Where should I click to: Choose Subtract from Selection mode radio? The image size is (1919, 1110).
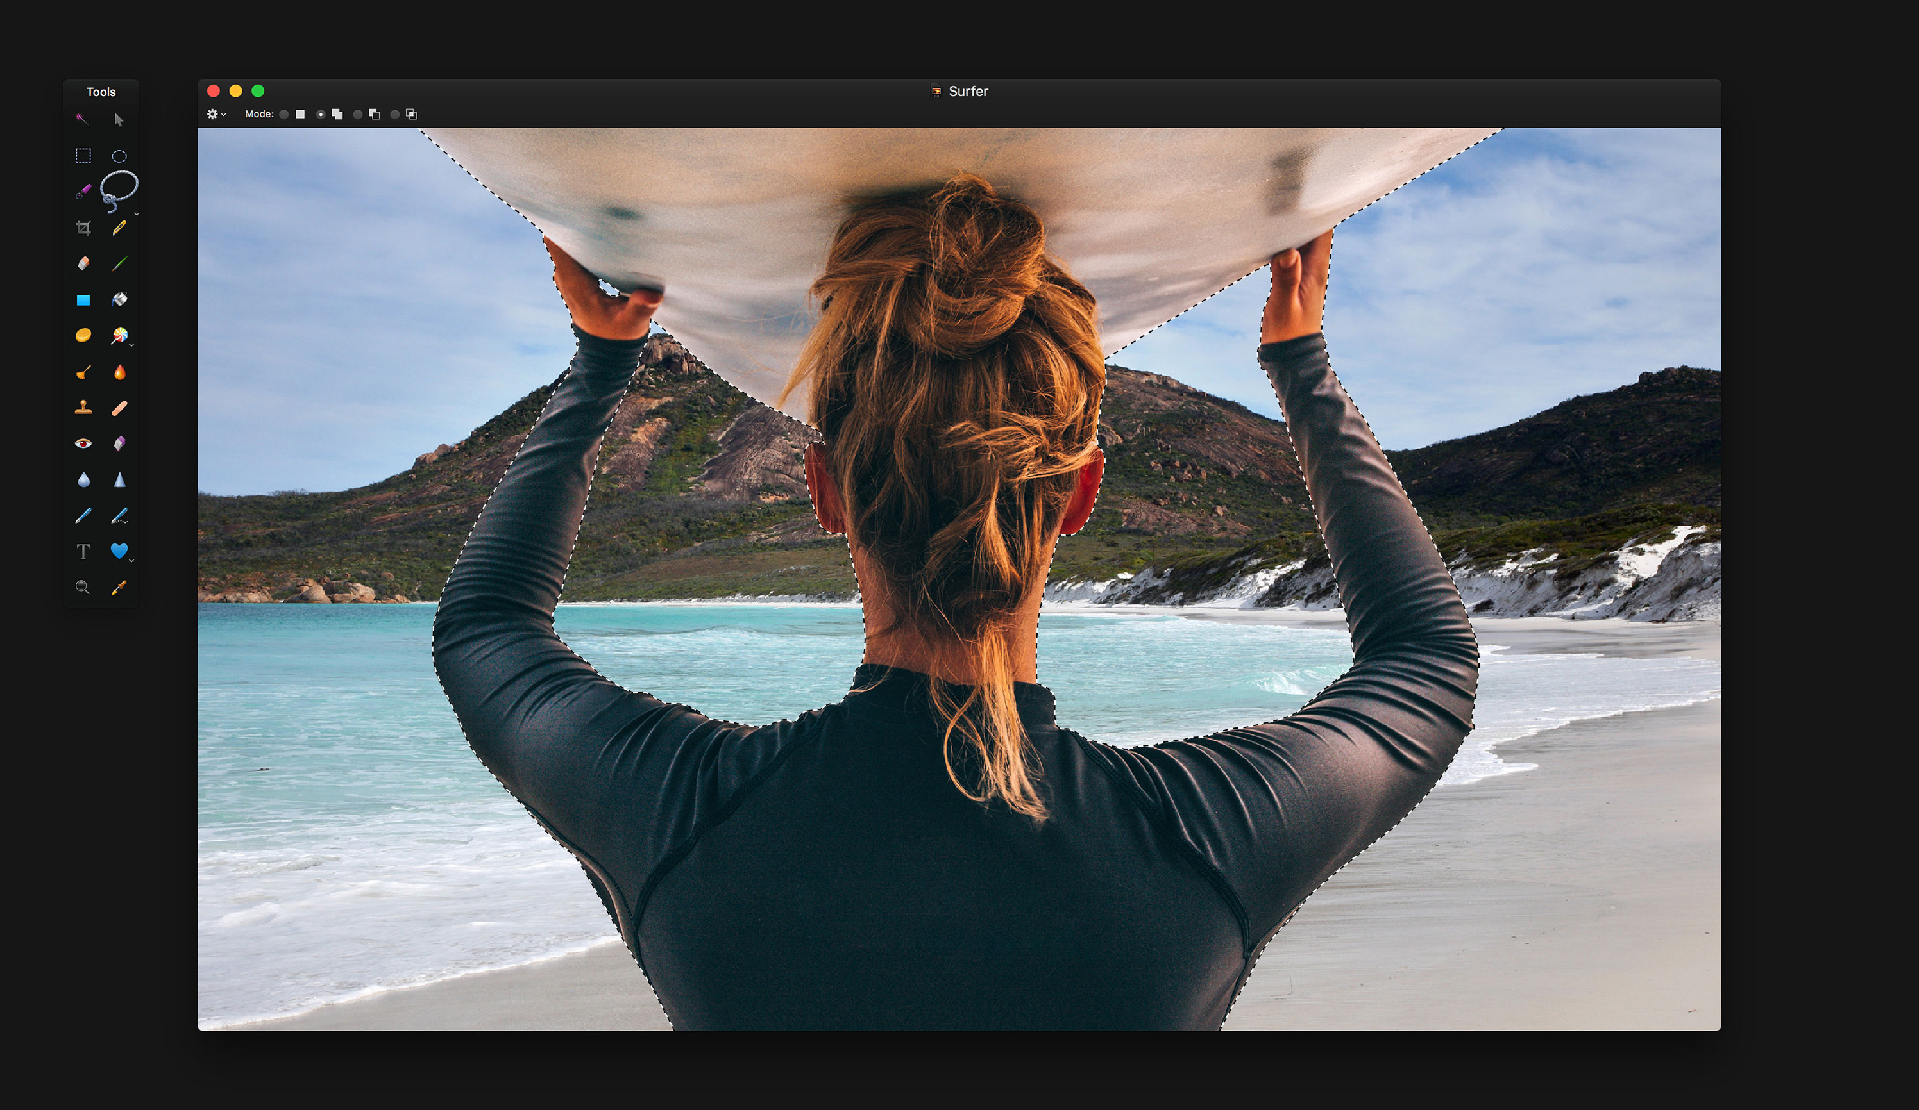358,114
